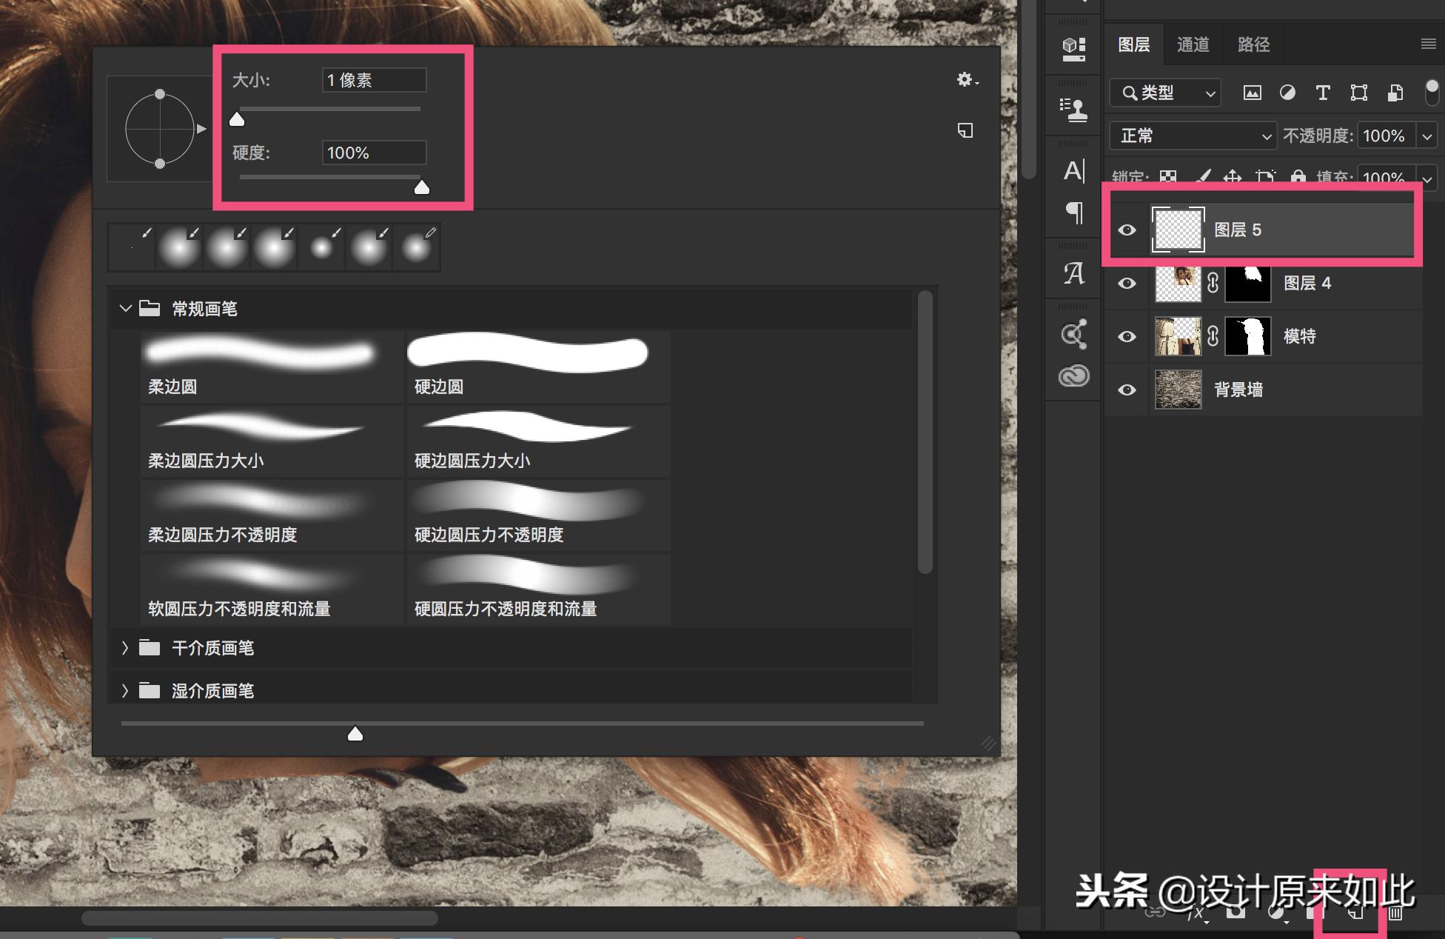Switch to the 路径 tab

(x=1253, y=45)
